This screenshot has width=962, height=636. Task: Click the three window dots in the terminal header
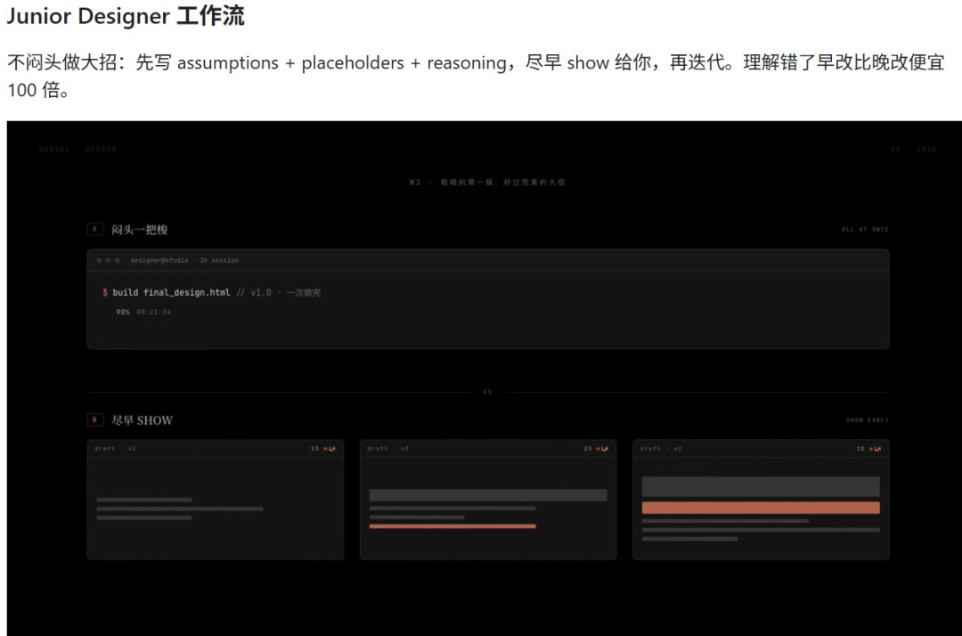pyautogui.click(x=108, y=261)
